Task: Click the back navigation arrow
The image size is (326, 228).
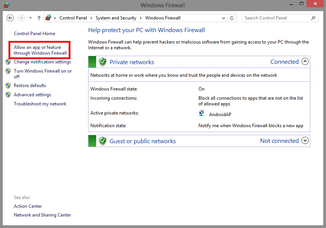Action: tap(10, 18)
